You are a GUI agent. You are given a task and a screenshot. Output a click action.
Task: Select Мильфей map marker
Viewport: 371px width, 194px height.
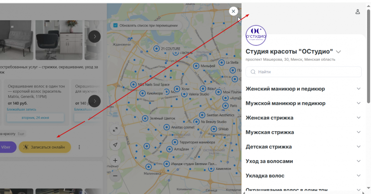click(x=196, y=66)
